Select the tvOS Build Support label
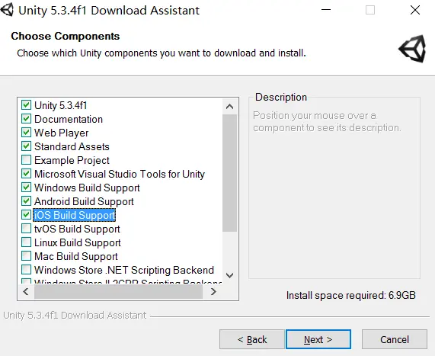Image resolution: width=435 pixels, height=356 pixels. pyautogui.click(x=77, y=229)
